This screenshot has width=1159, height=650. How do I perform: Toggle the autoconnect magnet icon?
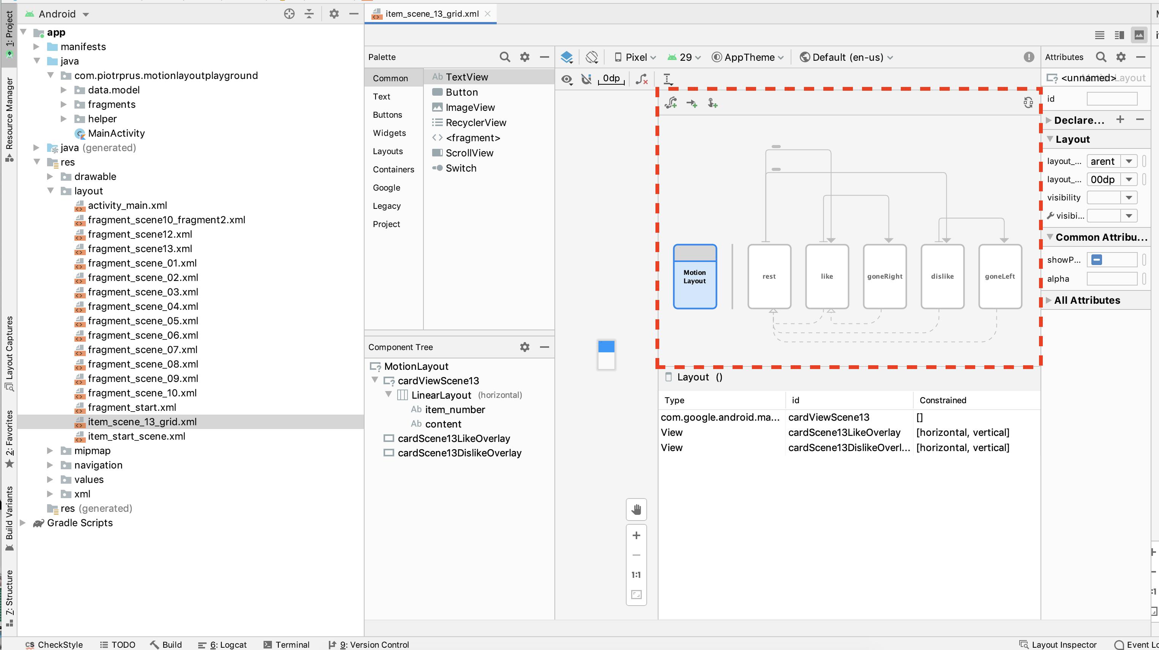(x=586, y=79)
